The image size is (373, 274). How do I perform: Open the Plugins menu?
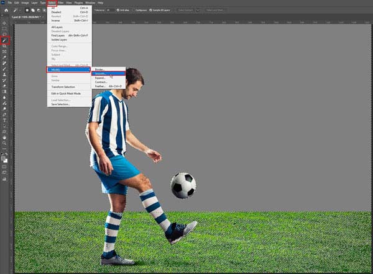78,3
